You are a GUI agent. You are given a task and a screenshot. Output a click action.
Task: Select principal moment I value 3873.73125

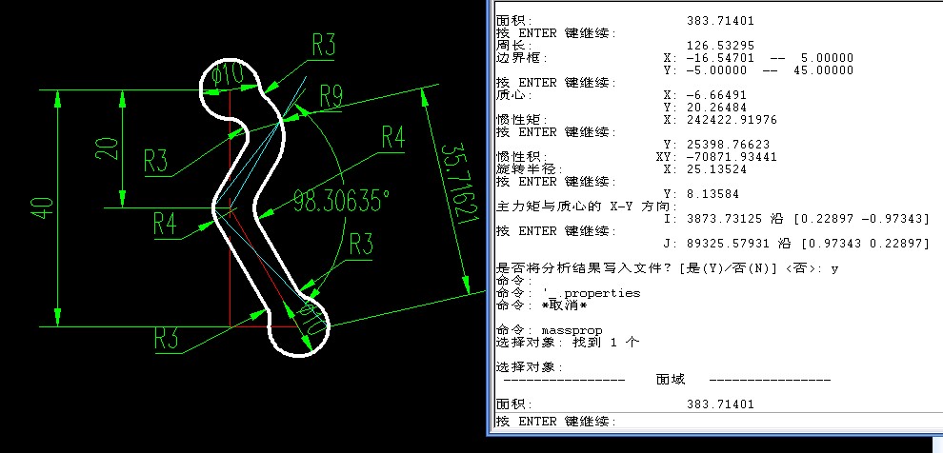724,219
